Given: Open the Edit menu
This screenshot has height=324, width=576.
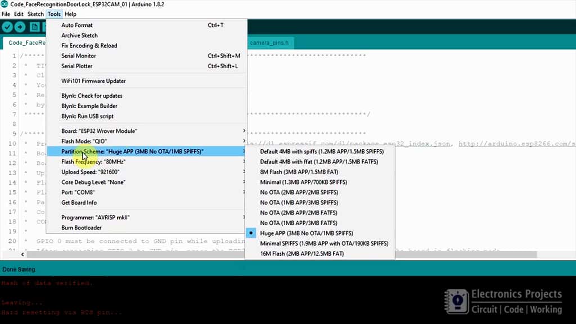Looking at the screenshot, I should (19, 14).
